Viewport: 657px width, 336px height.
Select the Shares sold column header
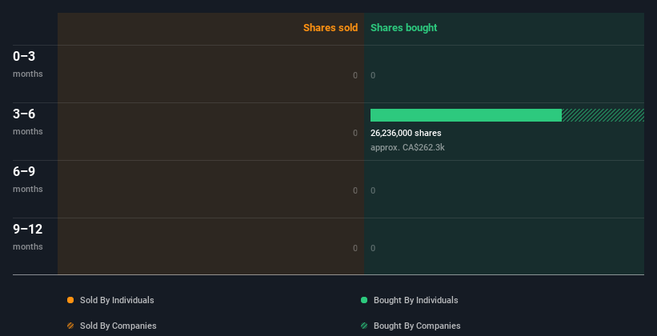pos(331,28)
